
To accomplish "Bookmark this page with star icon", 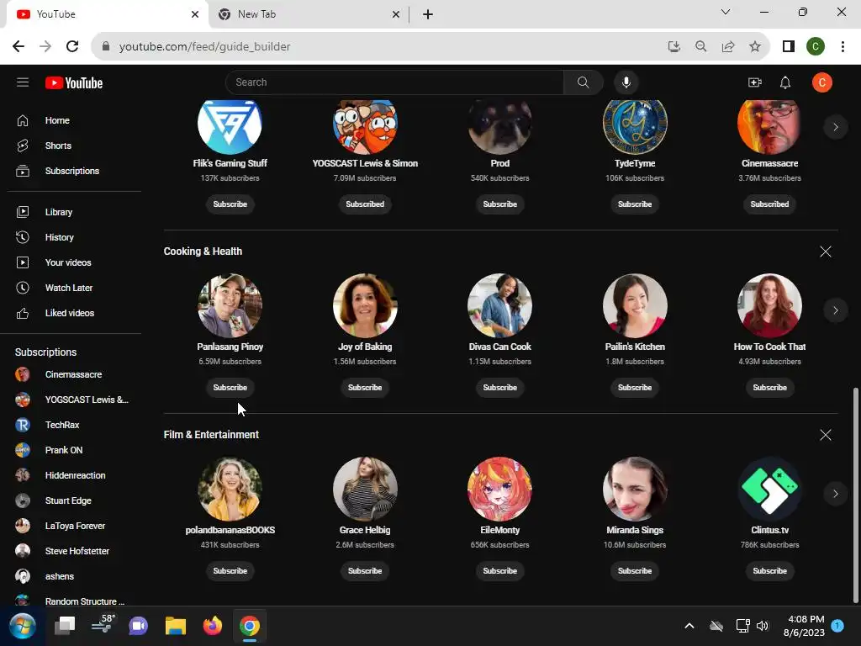I will pyautogui.click(x=755, y=47).
